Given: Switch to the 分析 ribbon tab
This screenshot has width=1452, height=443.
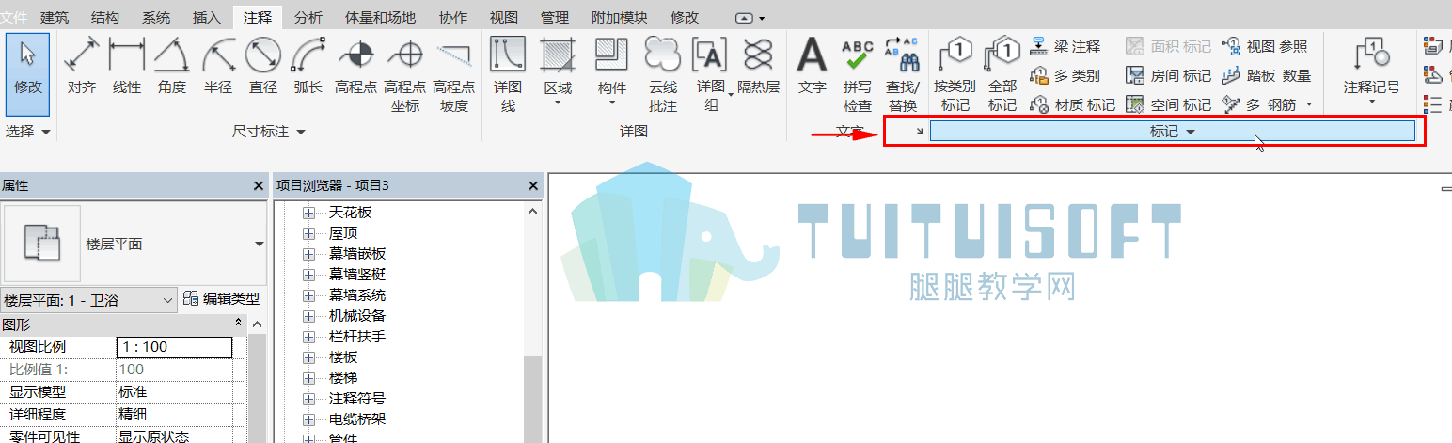Looking at the screenshot, I should [x=308, y=17].
